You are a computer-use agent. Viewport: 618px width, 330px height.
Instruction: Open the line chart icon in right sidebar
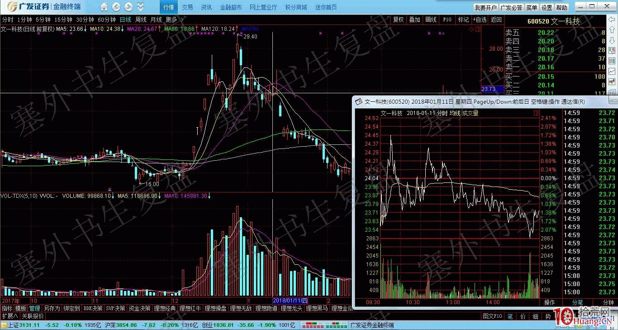(x=612, y=72)
